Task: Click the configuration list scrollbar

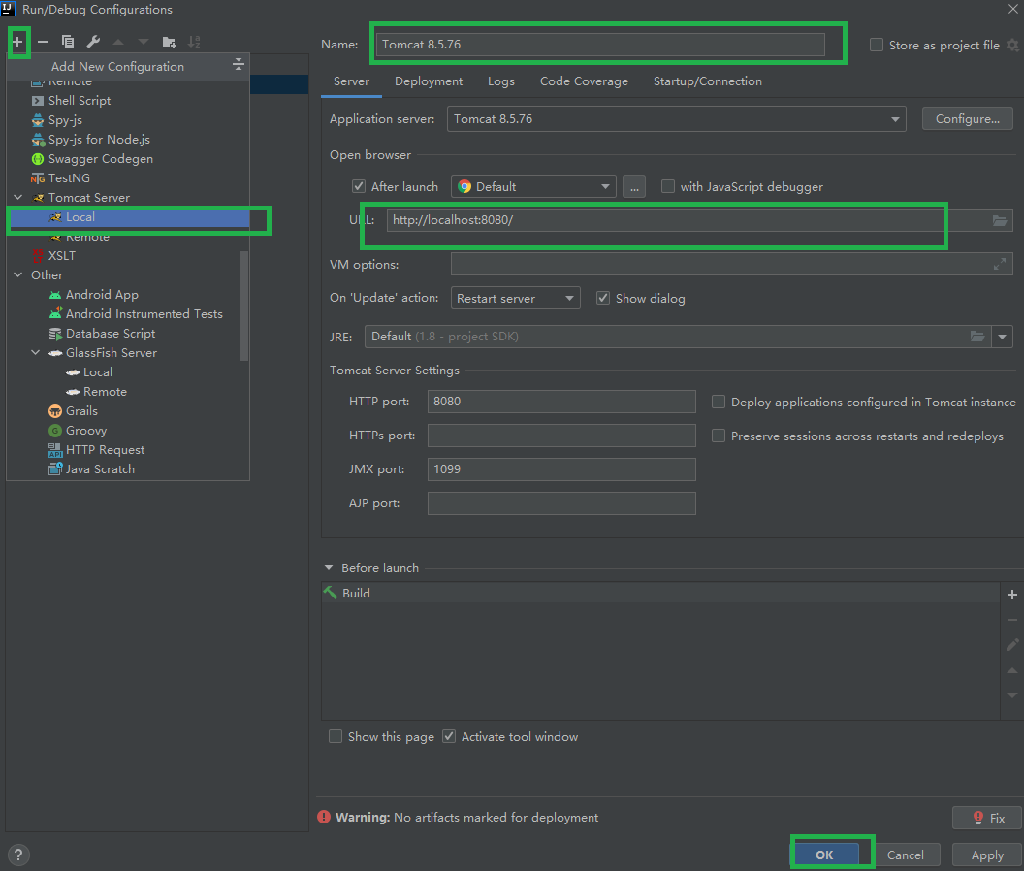Action: point(244,306)
